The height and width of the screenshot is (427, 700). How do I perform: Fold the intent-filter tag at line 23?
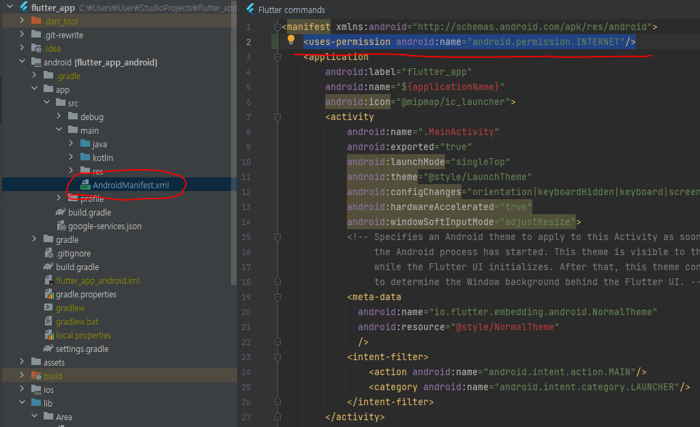point(277,357)
